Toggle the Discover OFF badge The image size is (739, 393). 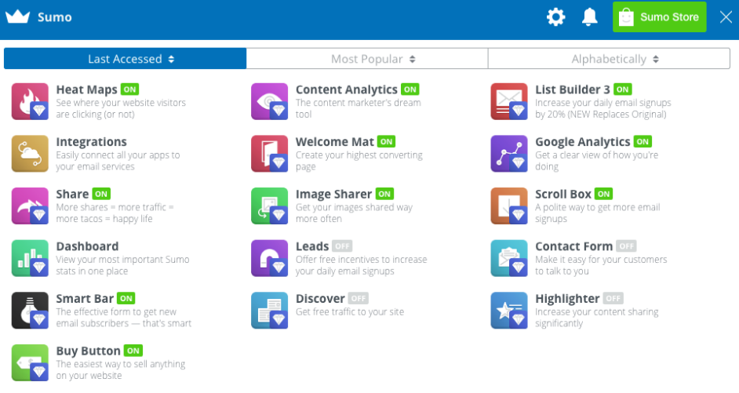[x=358, y=299]
